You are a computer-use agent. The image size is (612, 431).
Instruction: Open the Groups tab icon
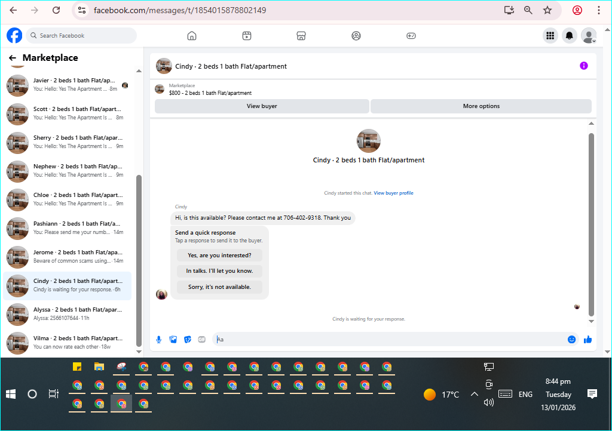(356, 36)
